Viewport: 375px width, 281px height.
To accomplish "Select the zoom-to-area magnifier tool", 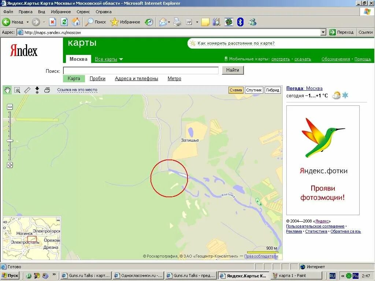I will [x=17, y=90].
